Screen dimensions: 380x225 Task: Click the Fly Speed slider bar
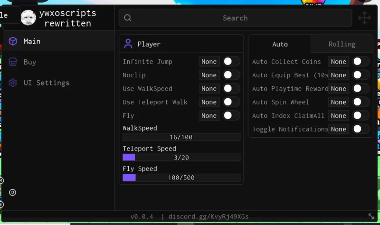tap(181, 178)
